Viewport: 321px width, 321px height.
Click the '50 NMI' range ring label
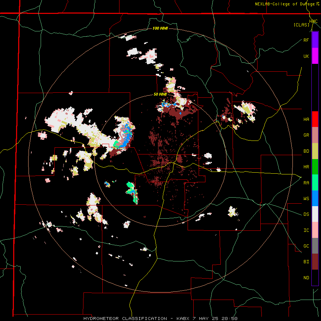click(160, 94)
